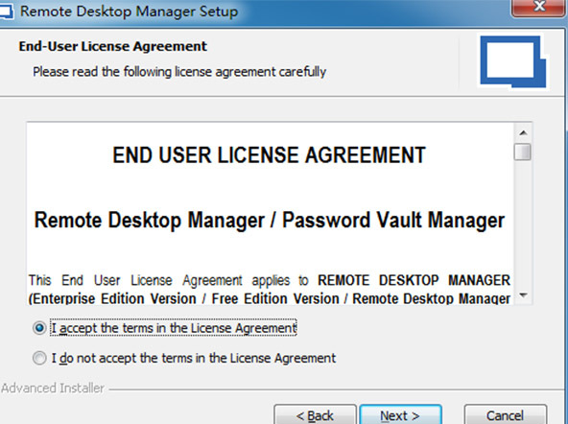568x424 pixels.
Task: Click the 'End-User License Agreement' header title
Action: tap(112, 46)
